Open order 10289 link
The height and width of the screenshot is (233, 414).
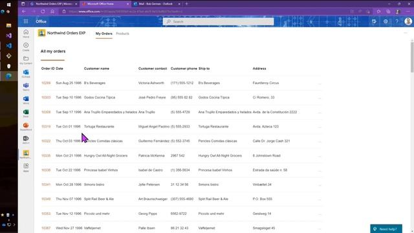(x=46, y=83)
